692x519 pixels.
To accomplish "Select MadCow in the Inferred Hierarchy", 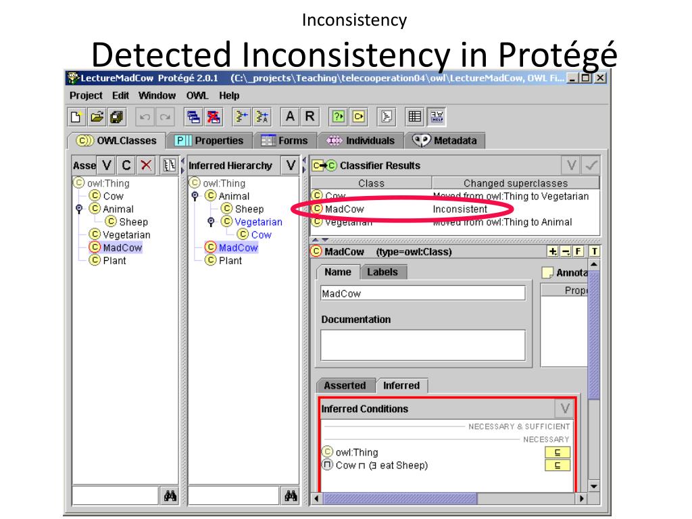I will point(239,247).
